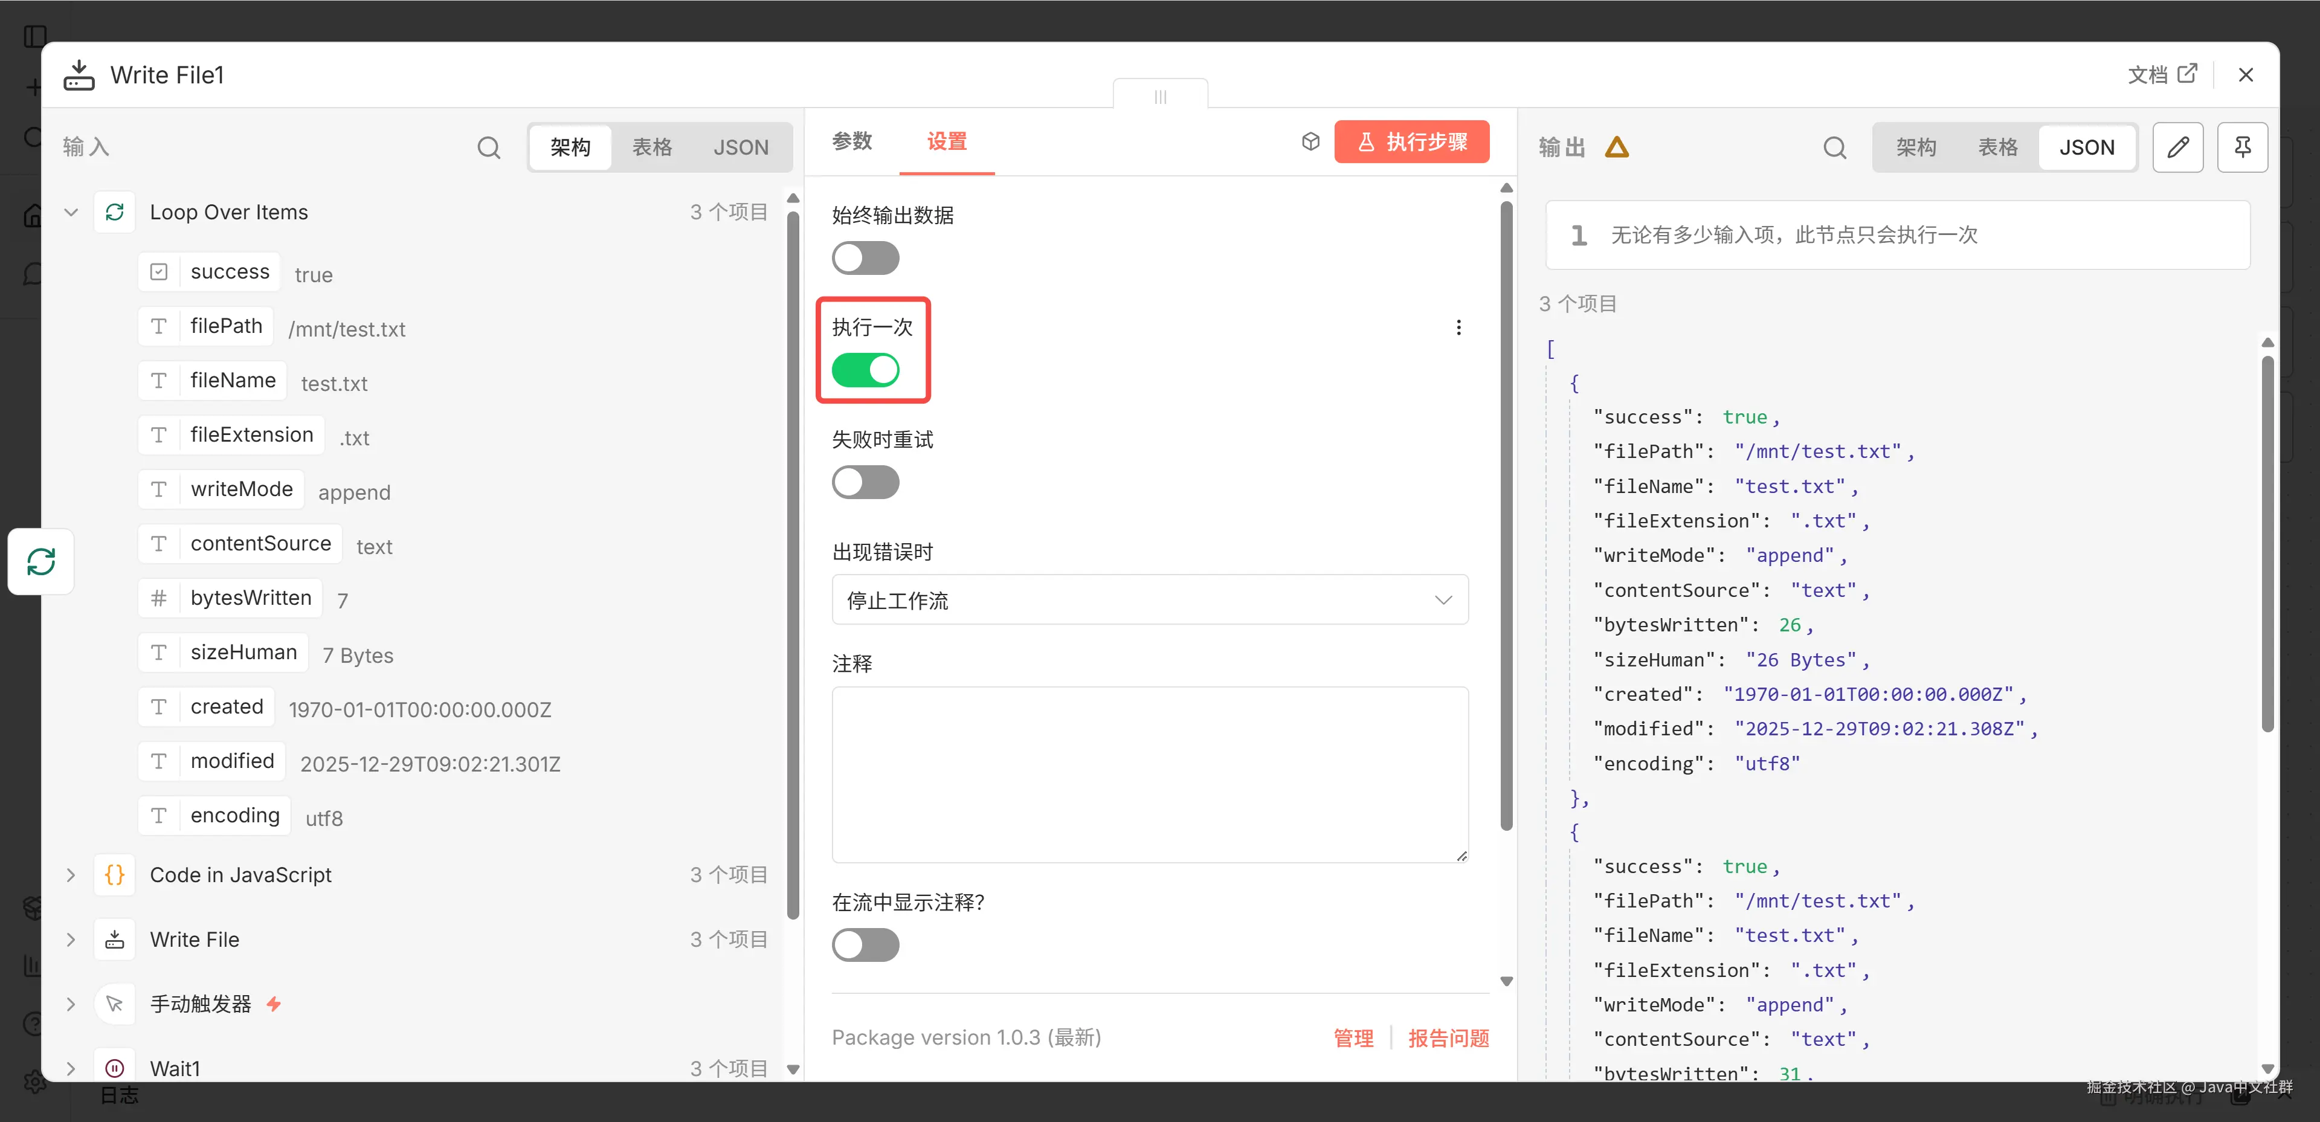Click inside the 注释 text area
The image size is (2320, 1122).
pos(1149,775)
